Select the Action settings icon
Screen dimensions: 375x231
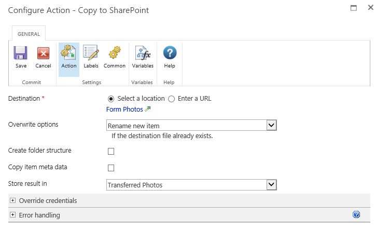[x=68, y=52]
